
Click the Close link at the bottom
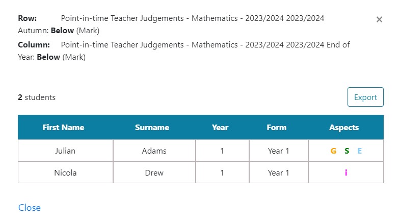[x=30, y=208]
